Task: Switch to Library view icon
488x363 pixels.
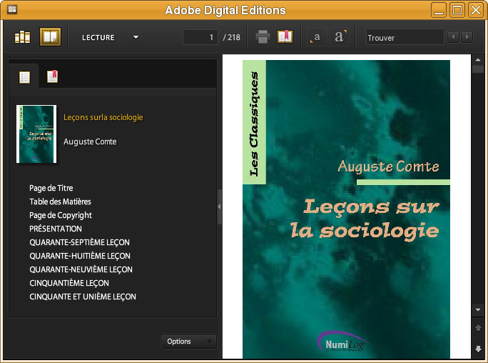Action: [x=23, y=37]
